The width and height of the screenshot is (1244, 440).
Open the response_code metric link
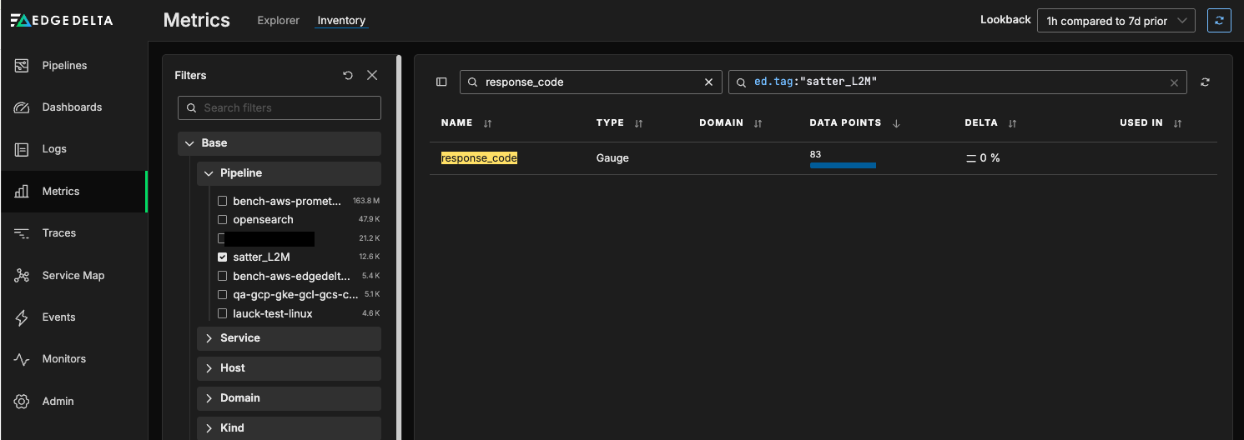479,157
